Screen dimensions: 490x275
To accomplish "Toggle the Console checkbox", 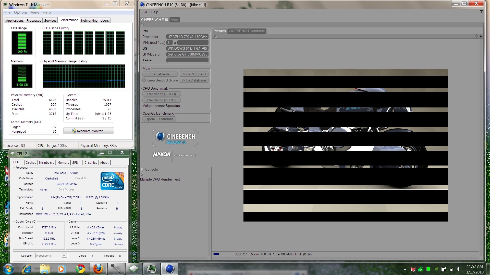I will tap(142, 169).
